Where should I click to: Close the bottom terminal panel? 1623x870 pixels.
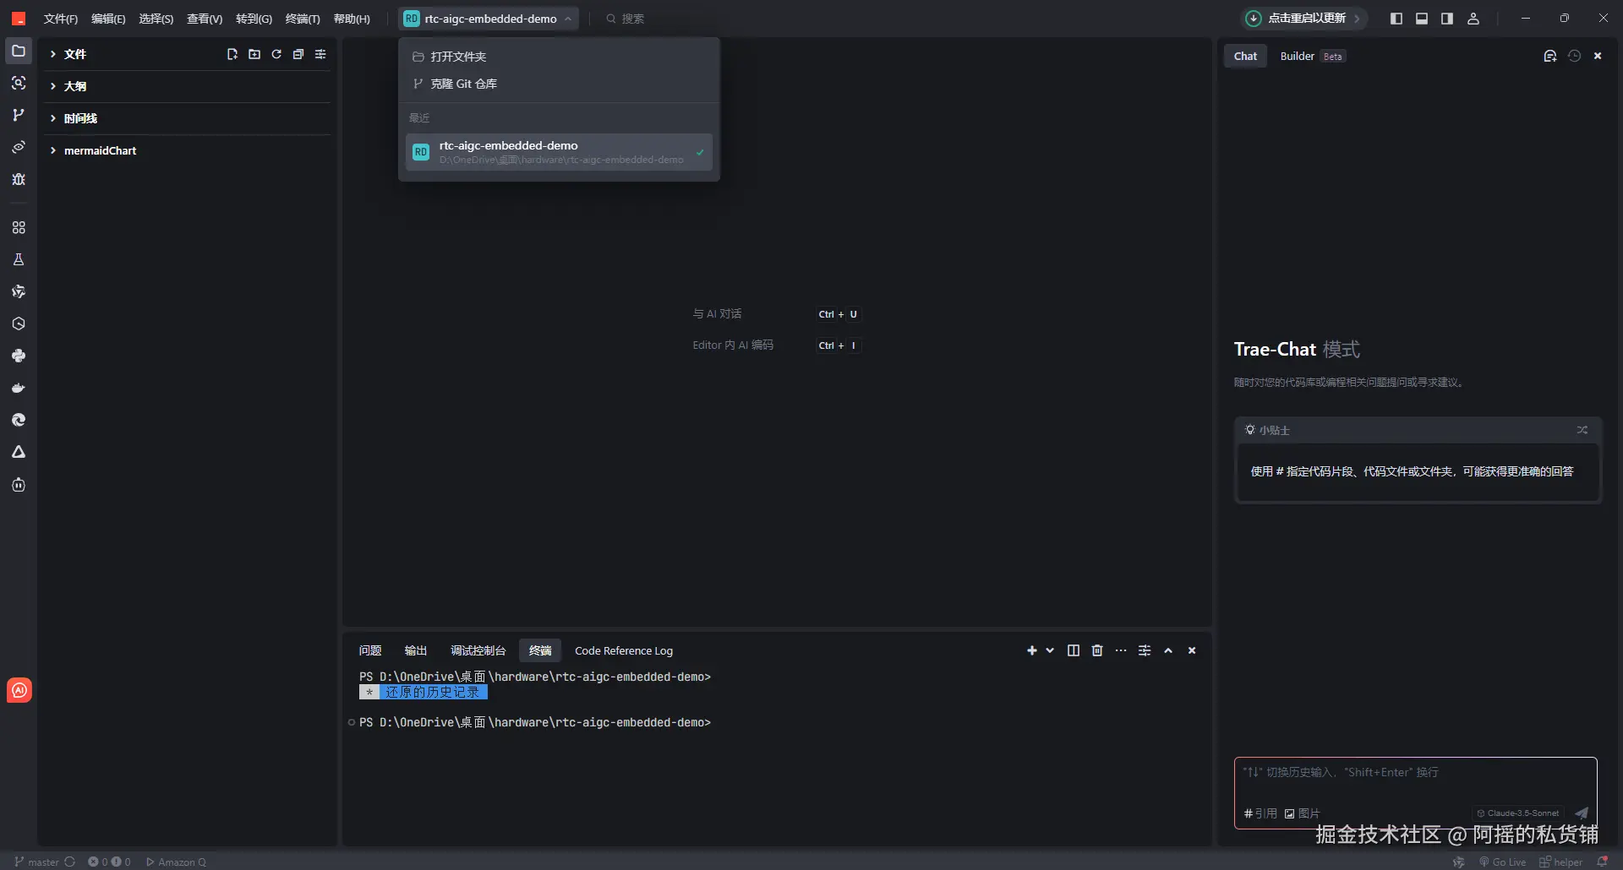[x=1192, y=650]
